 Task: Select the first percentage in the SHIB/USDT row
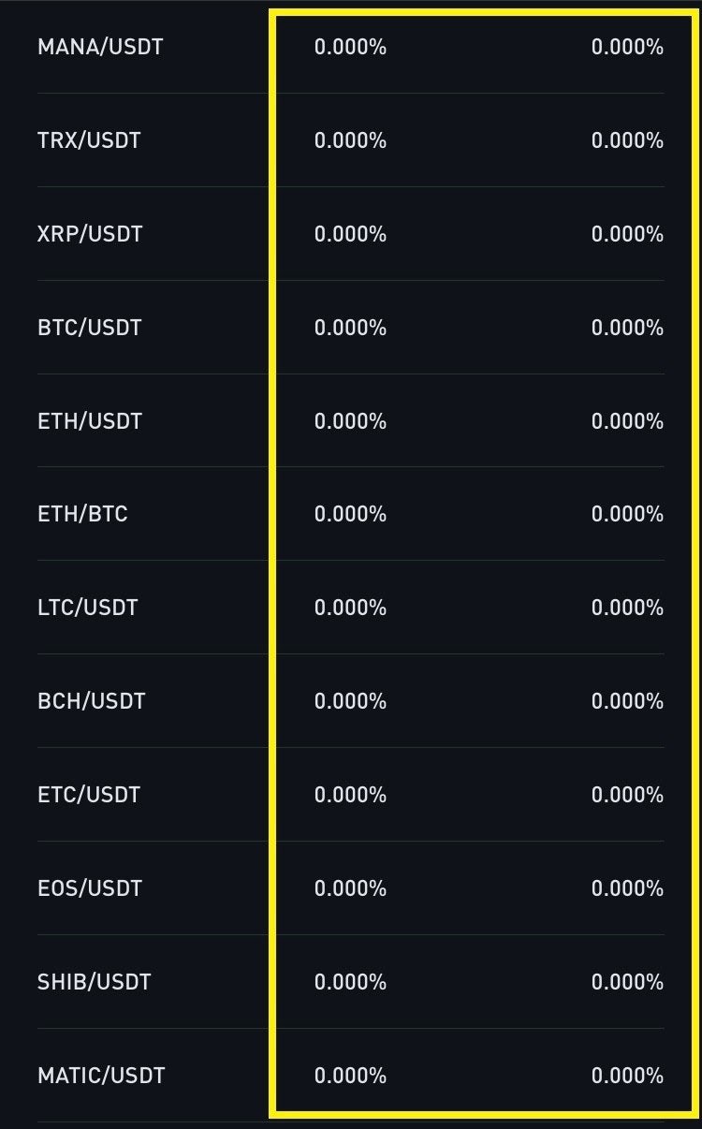click(x=350, y=982)
